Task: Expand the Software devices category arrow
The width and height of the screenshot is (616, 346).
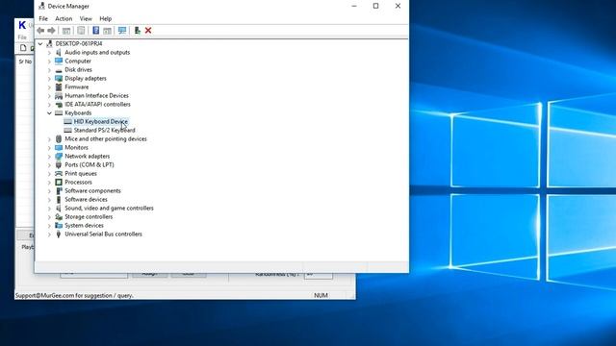Action: [x=49, y=200]
